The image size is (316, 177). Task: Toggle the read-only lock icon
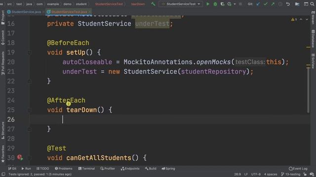[305, 174]
